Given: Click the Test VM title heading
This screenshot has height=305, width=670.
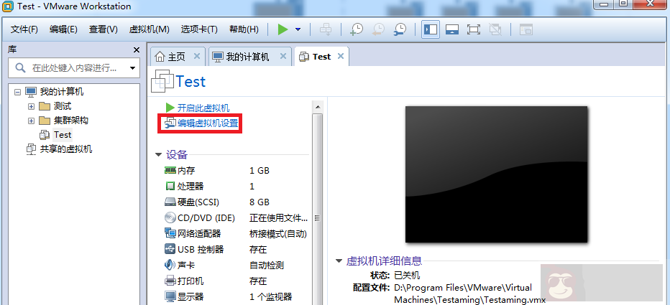Looking at the screenshot, I should tap(191, 82).
